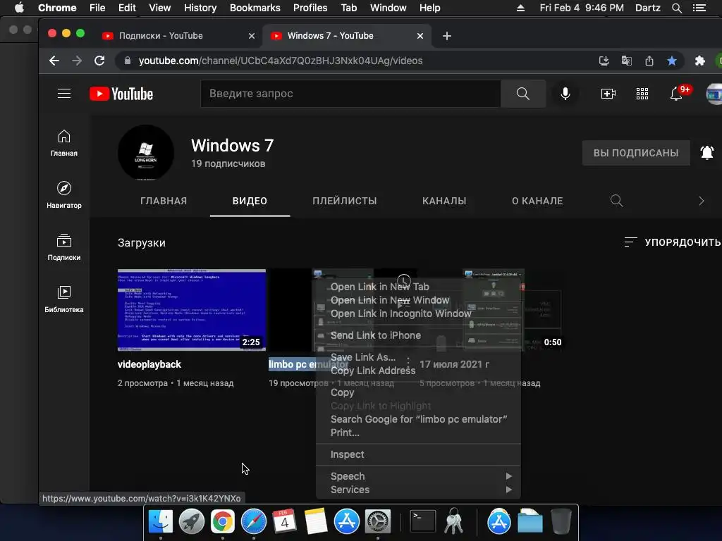Reload the page
The image size is (722, 541).
click(99, 61)
